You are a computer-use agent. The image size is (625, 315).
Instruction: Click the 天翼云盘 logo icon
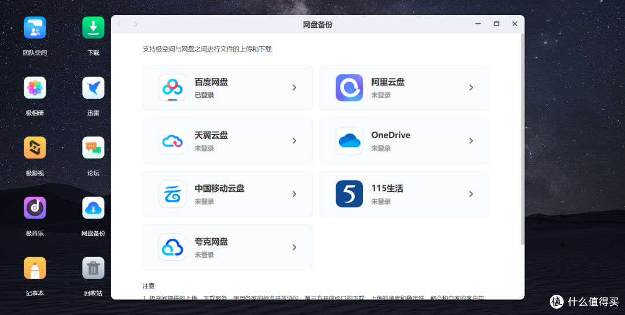tap(172, 140)
